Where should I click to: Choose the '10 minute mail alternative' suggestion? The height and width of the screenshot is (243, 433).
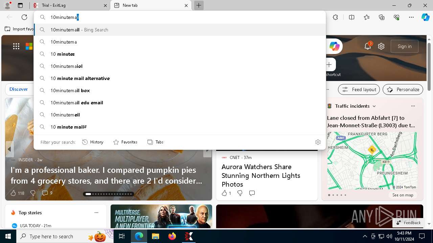180,78
